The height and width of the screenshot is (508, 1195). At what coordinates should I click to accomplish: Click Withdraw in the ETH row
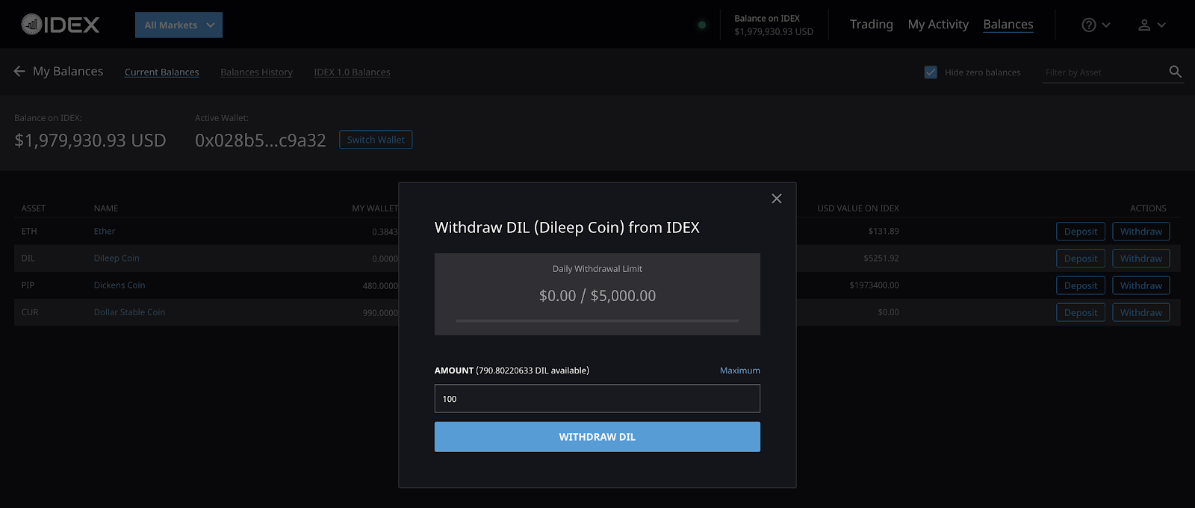[x=1141, y=232]
